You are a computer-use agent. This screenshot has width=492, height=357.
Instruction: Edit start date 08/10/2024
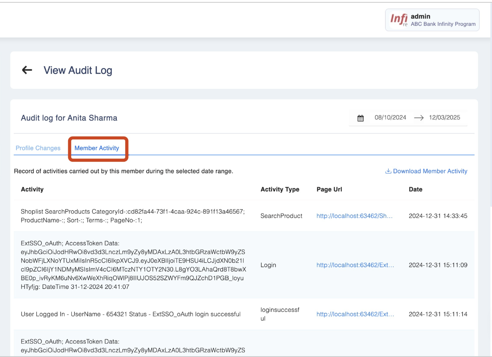point(391,117)
